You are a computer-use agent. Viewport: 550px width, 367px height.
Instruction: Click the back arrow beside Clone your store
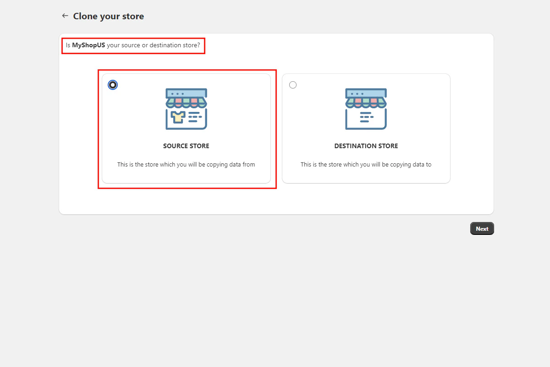pyautogui.click(x=65, y=16)
